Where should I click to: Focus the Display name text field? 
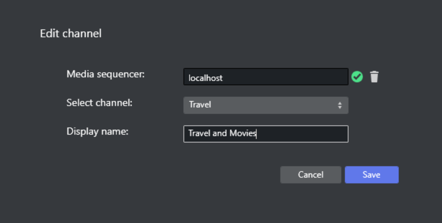click(265, 134)
